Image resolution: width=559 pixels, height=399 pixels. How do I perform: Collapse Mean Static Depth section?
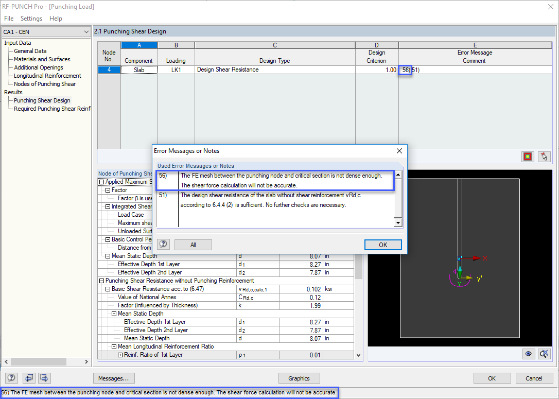click(x=107, y=256)
